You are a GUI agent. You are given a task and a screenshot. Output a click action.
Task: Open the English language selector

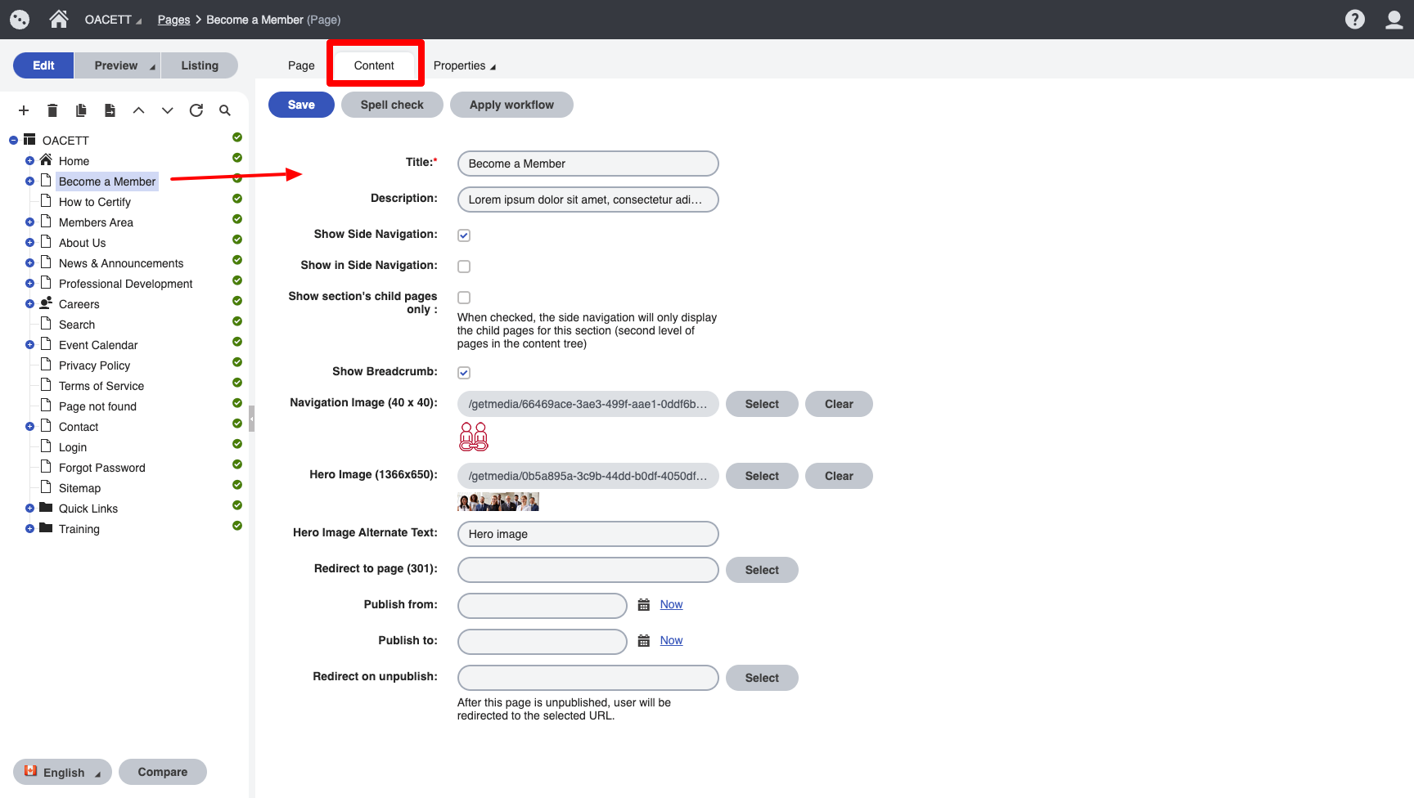[63, 773]
